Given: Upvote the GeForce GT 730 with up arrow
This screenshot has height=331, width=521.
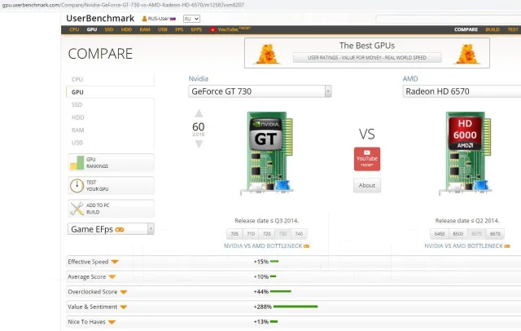Looking at the screenshot, I should 199,113.
